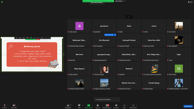This screenshot has height=109, width=194.
Task: Select the Putri Balqis Ghea Novira tile
Action: 154,54
